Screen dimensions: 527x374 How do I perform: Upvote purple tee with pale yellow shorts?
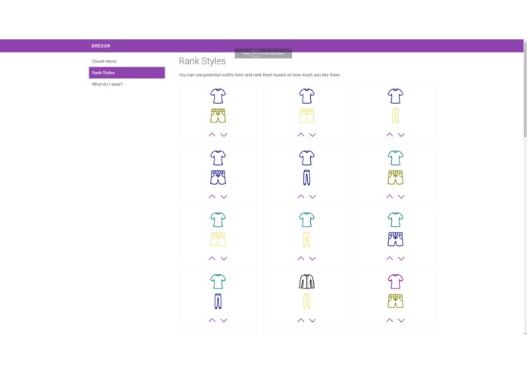(301, 135)
